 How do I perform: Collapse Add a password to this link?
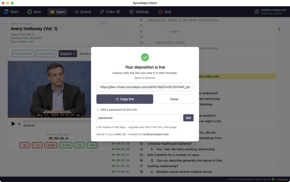click(117, 110)
